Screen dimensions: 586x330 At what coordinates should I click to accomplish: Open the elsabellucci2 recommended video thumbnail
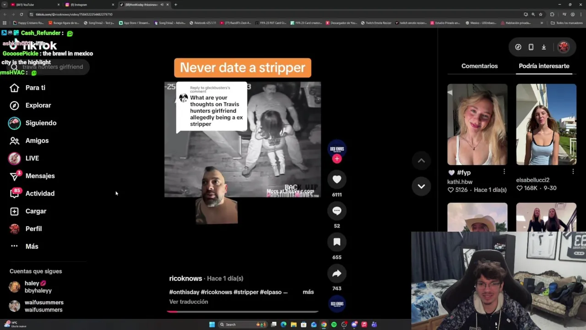click(x=546, y=124)
